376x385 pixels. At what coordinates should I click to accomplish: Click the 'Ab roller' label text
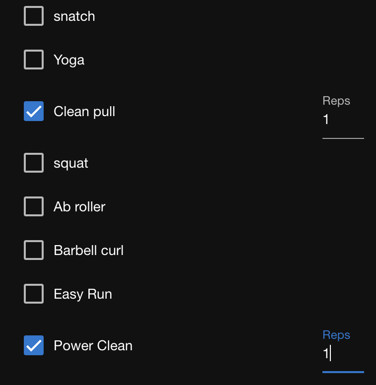pyautogui.click(x=79, y=207)
